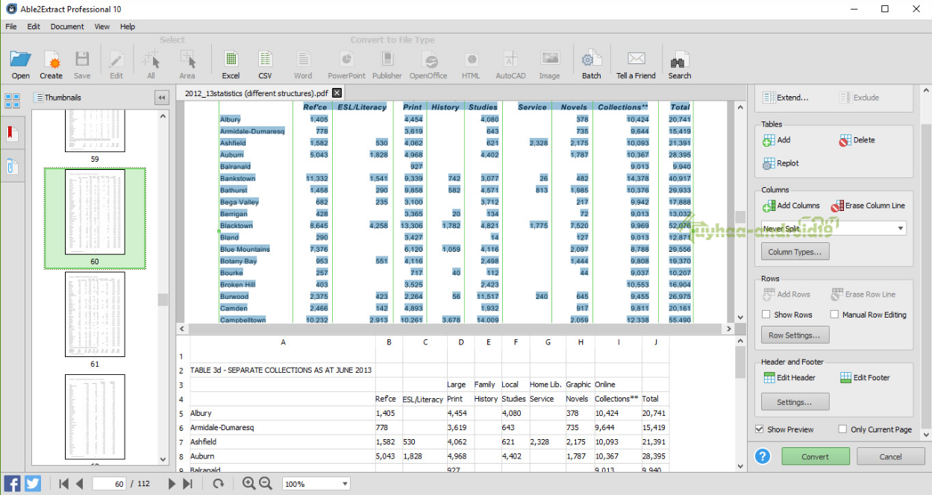Viewport: 932px width, 495px height.
Task: Click the Batch conversion icon
Action: point(592,60)
